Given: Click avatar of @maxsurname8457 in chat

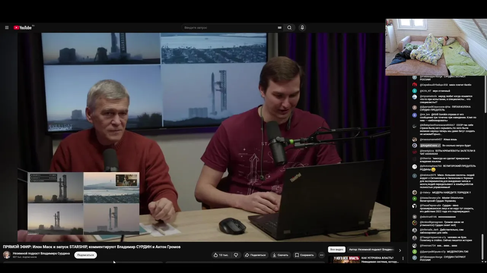Looking at the screenshot, I should [415, 140].
